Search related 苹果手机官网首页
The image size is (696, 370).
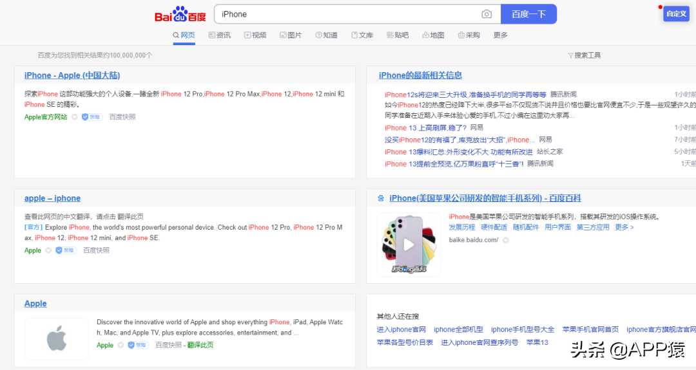590,329
